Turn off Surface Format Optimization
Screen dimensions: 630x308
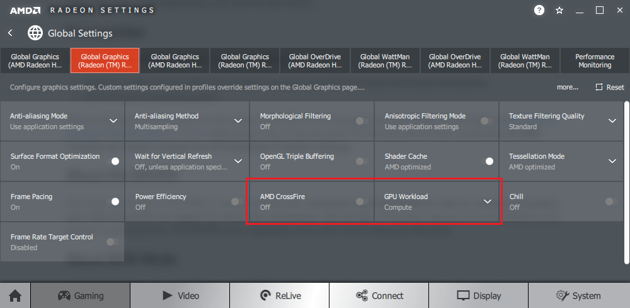tap(113, 161)
